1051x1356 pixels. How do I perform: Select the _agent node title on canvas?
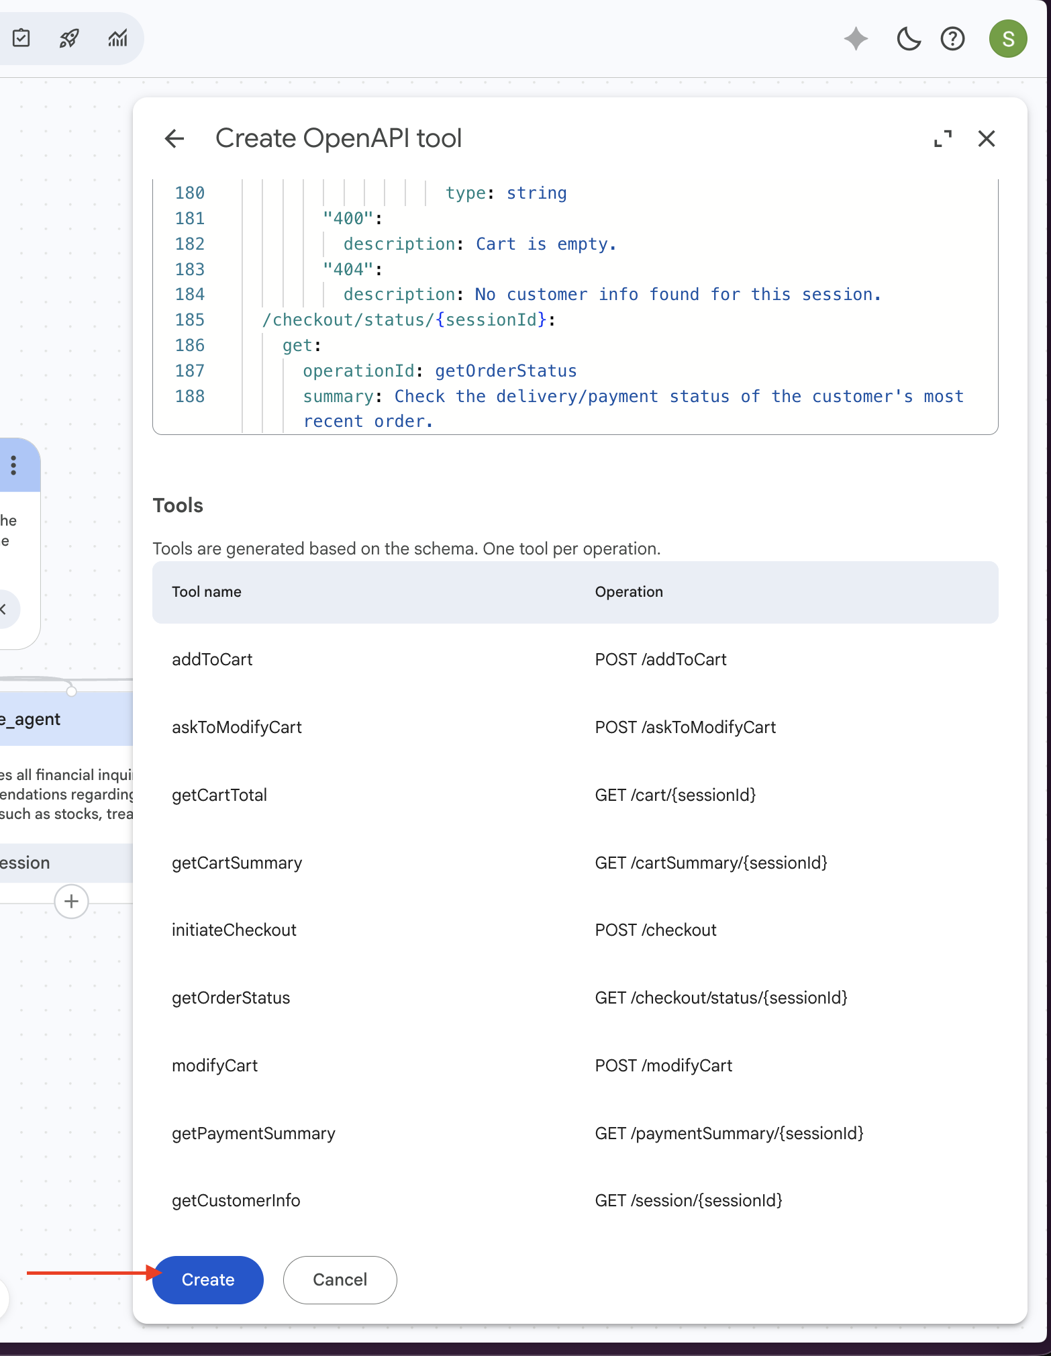tap(31, 719)
